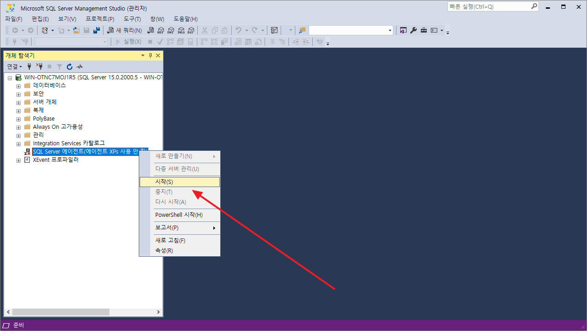Image resolution: width=587 pixels, height=331 pixels.
Task: Expand the Always On 고가용성 folder
Action: tap(19, 127)
